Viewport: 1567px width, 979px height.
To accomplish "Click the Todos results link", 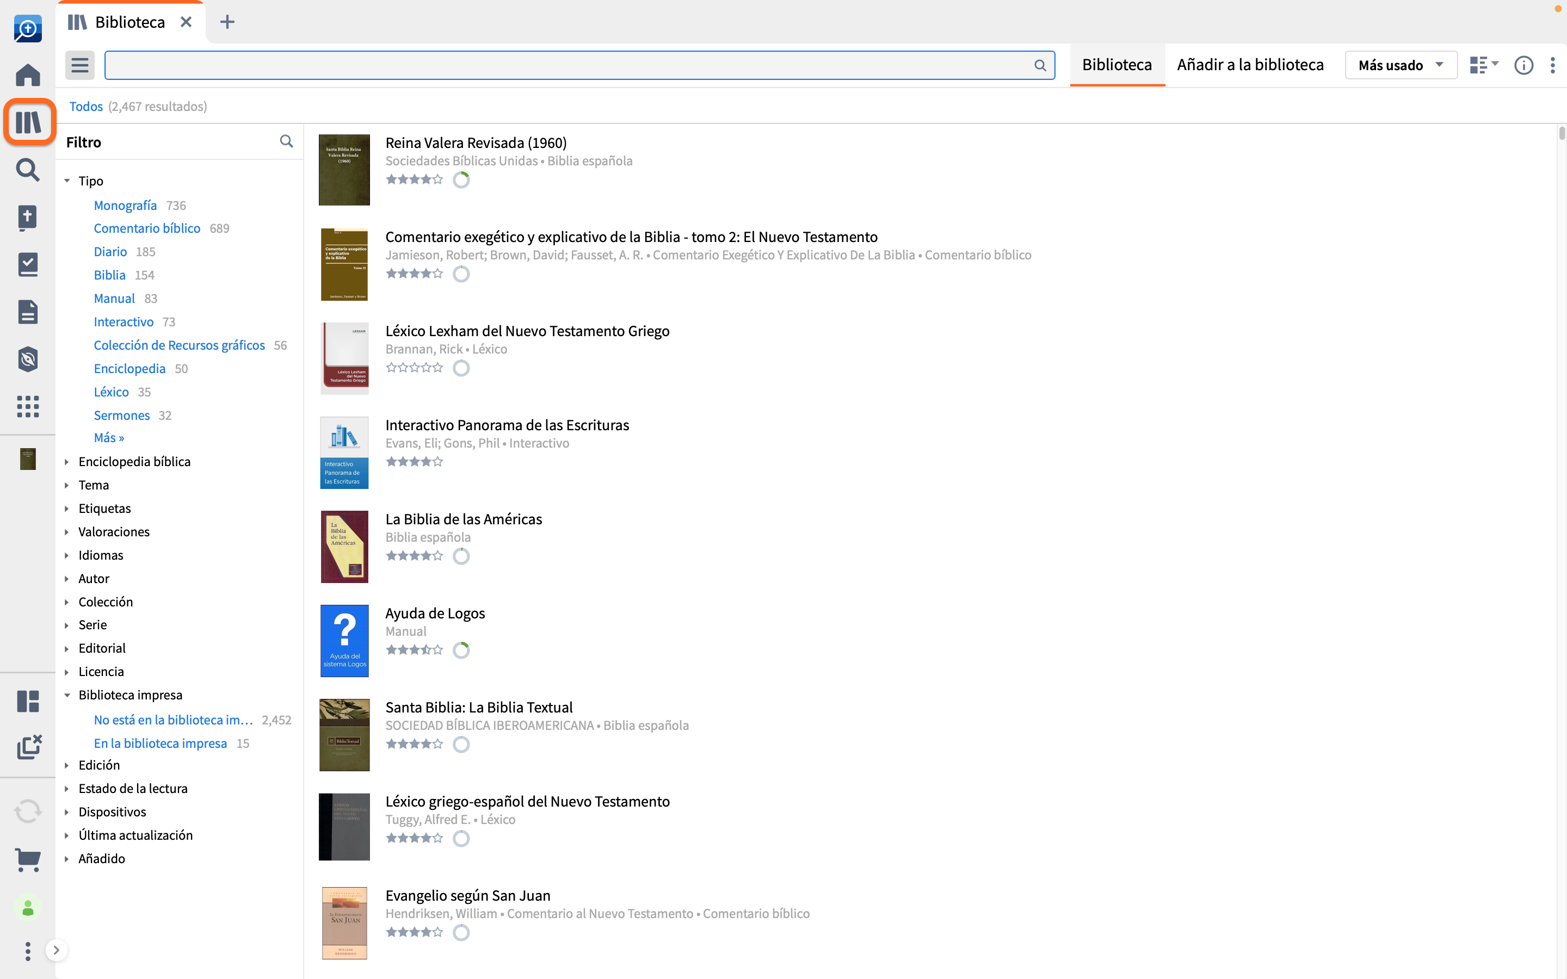I will tap(86, 106).
